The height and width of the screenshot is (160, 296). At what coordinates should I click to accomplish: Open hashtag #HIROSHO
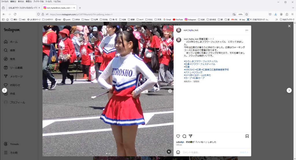(189, 70)
